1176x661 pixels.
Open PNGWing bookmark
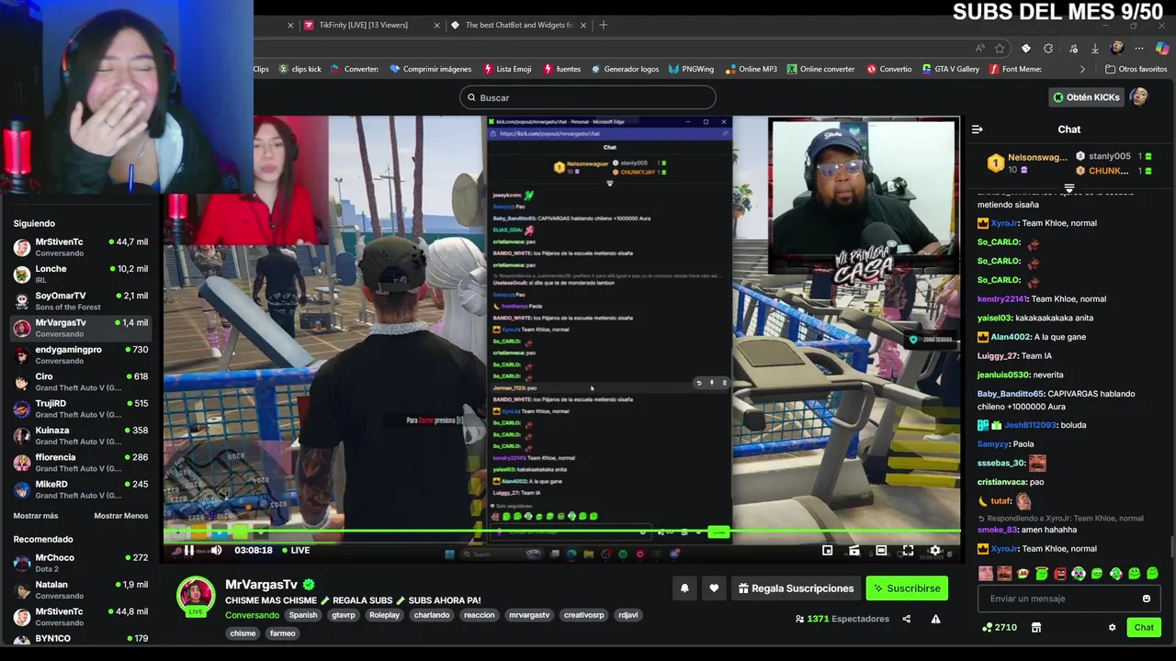pyautogui.click(x=691, y=69)
